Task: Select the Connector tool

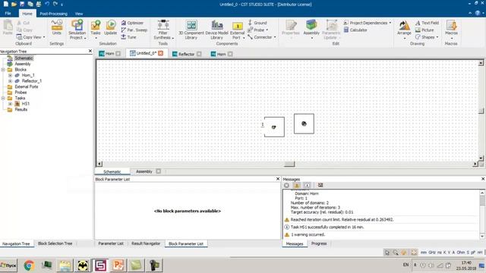Action: (x=260, y=37)
